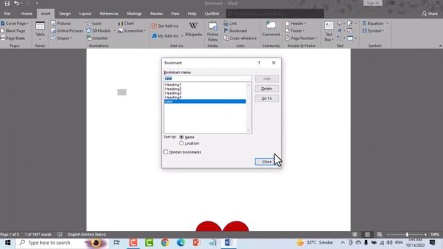Image resolution: width=443 pixels, height=249 pixels.
Task: Click the Bookmark name text field
Action: pos(208,78)
